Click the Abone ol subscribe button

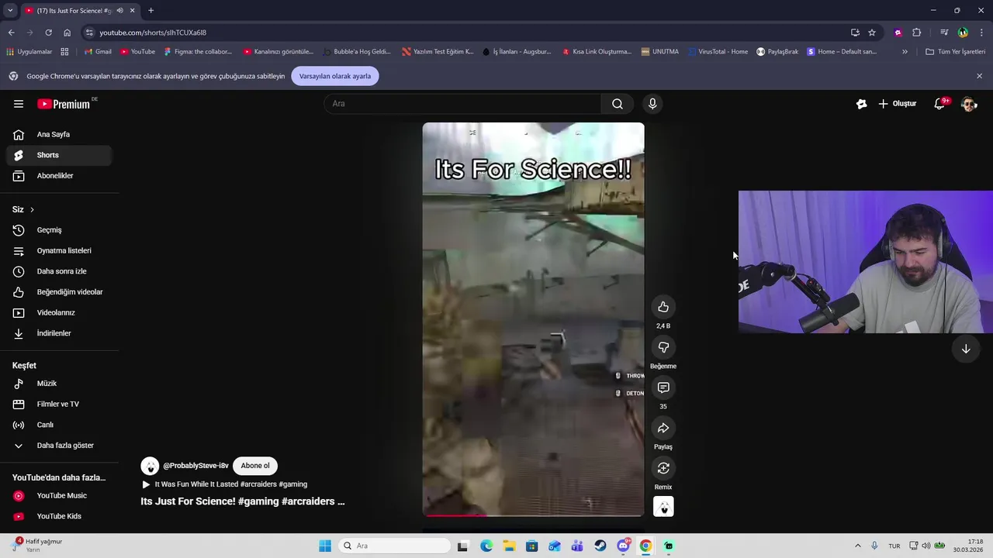pos(255,466)
